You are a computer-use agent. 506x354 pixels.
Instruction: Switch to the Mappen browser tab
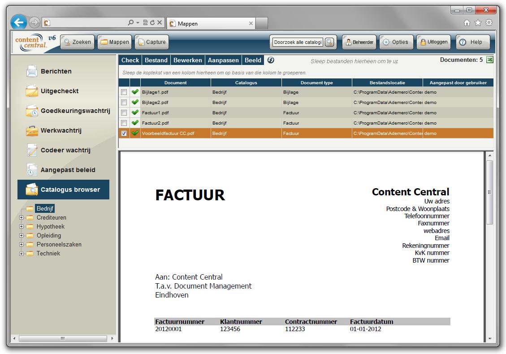211,24
